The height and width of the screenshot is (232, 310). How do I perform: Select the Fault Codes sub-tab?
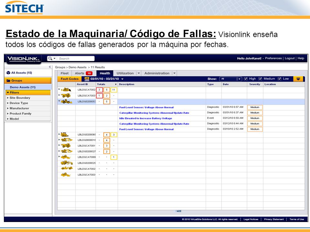70,79
